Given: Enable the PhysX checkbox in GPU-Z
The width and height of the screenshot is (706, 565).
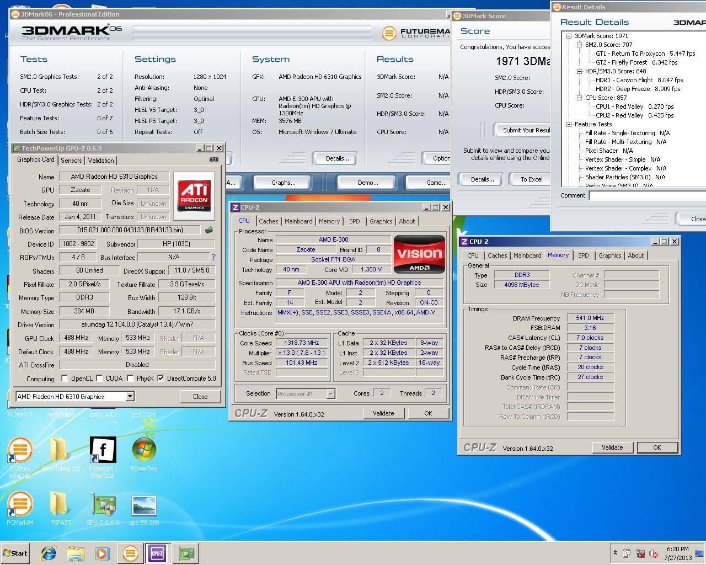Looking at the screenshot, I should click(x=130, y=378).
